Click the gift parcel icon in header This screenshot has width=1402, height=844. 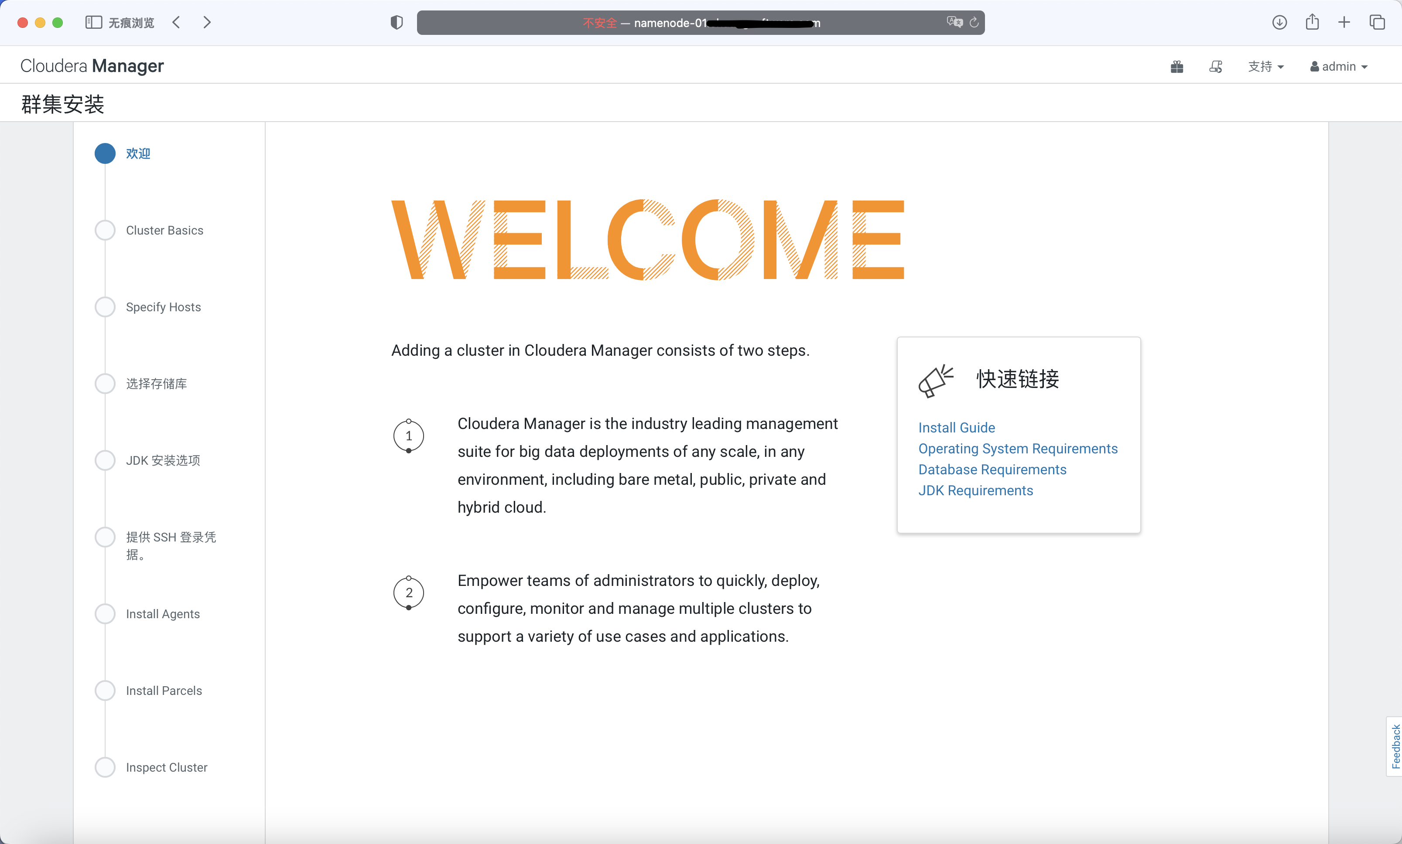tap(1176, 67)
